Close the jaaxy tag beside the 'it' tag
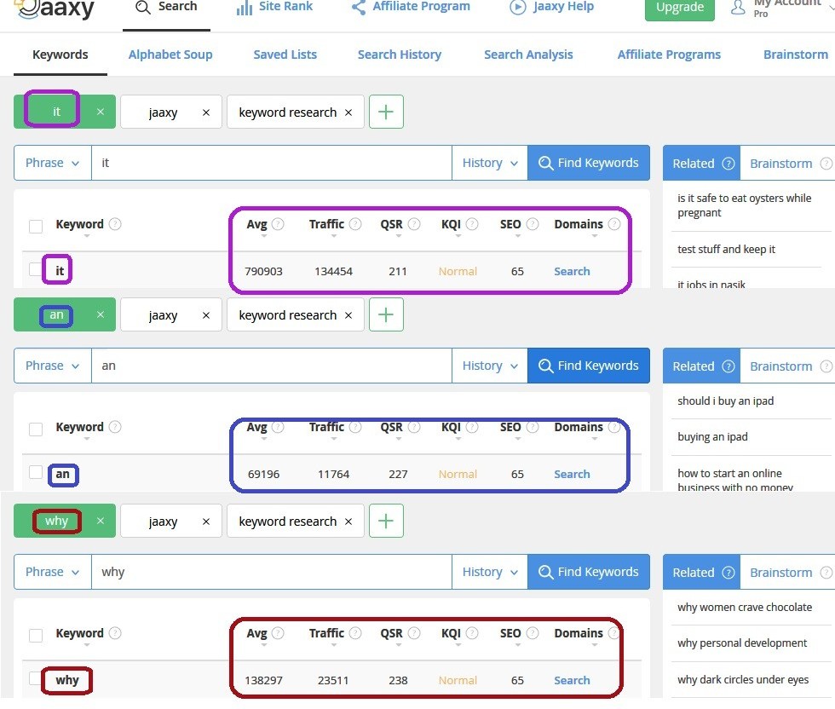This screenshot has height=709, width=835. click(x=206, y=112)
